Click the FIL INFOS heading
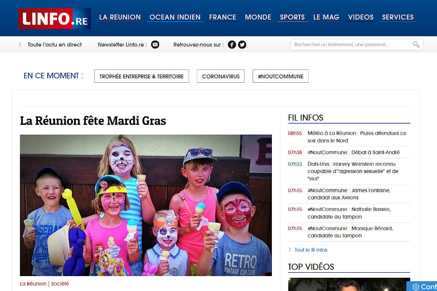437x291 pixels. coord(306,118)
